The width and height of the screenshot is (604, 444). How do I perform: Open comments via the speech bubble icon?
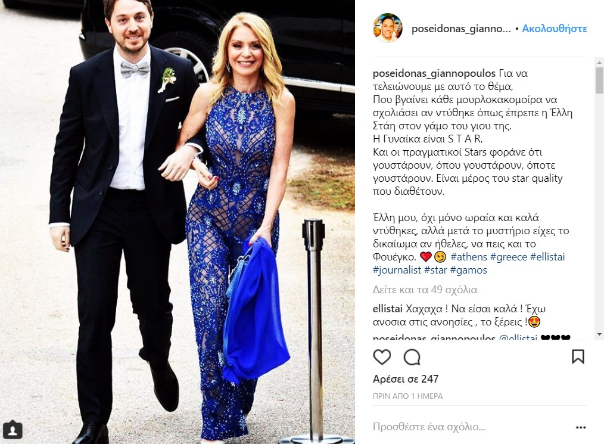412,357
